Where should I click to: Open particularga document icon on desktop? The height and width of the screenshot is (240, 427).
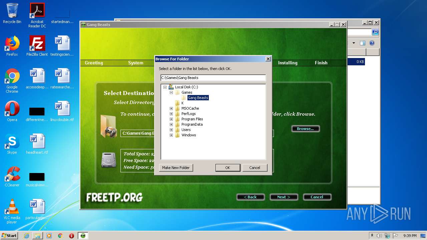pyautogui.click(x=37, y=209)
